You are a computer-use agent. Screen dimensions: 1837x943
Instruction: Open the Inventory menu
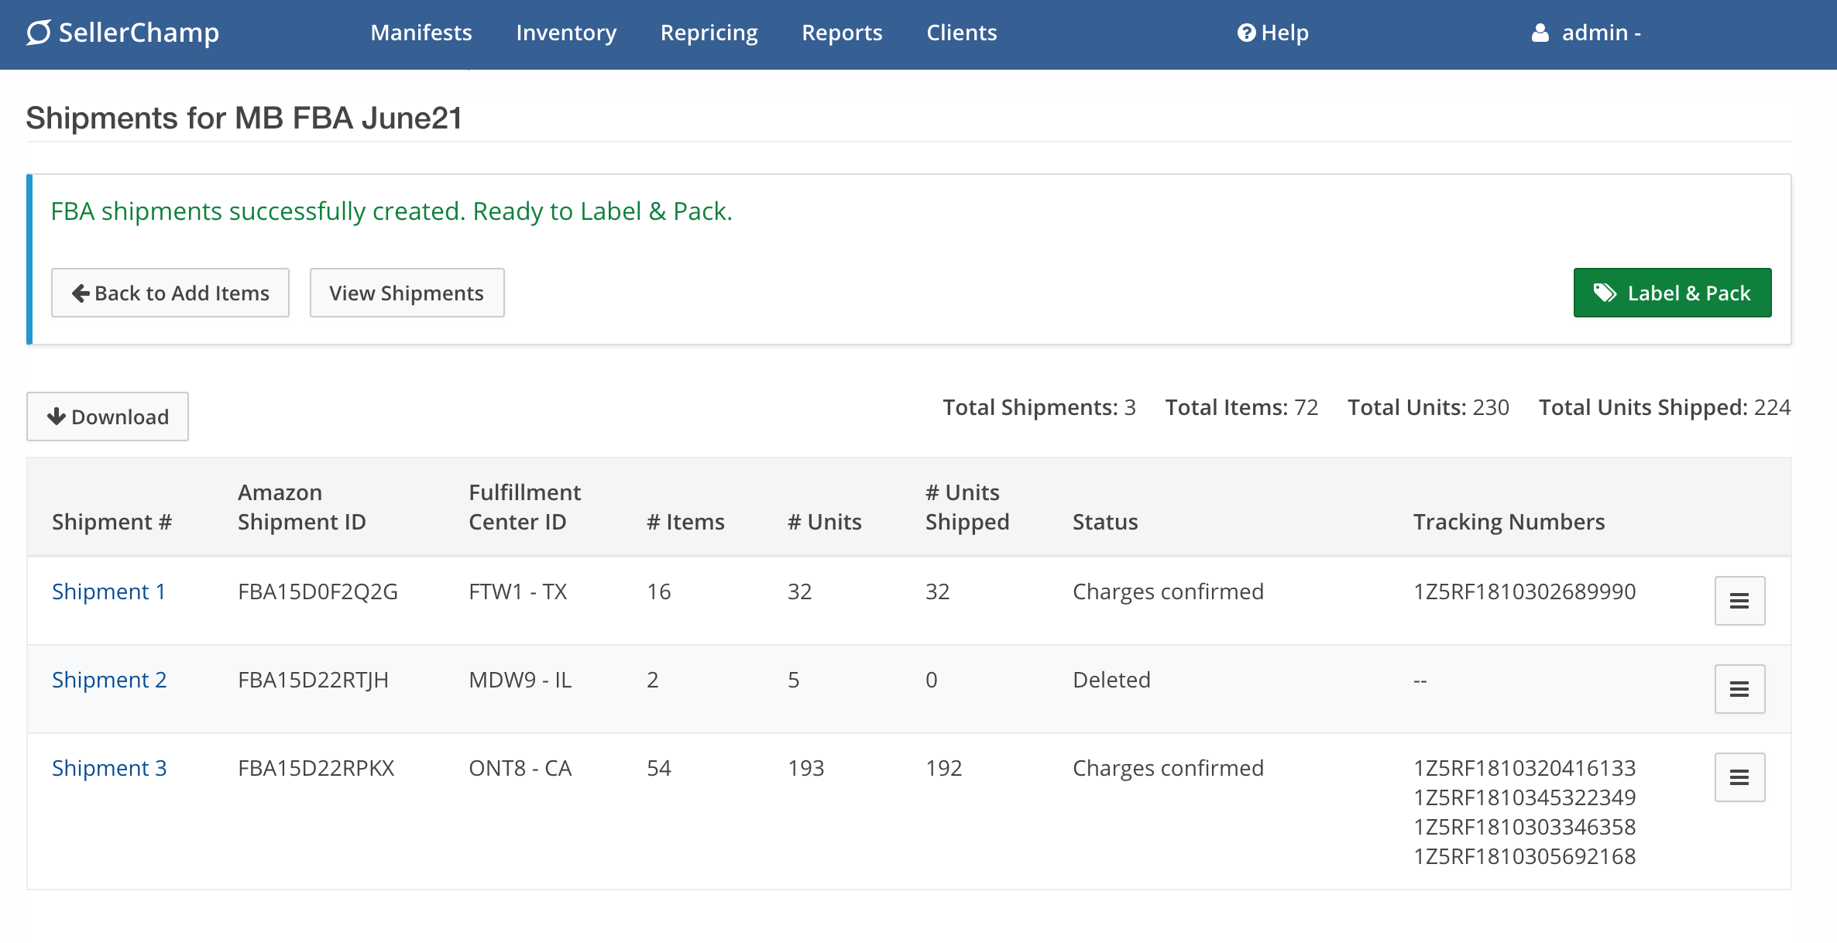coord(566,33)
